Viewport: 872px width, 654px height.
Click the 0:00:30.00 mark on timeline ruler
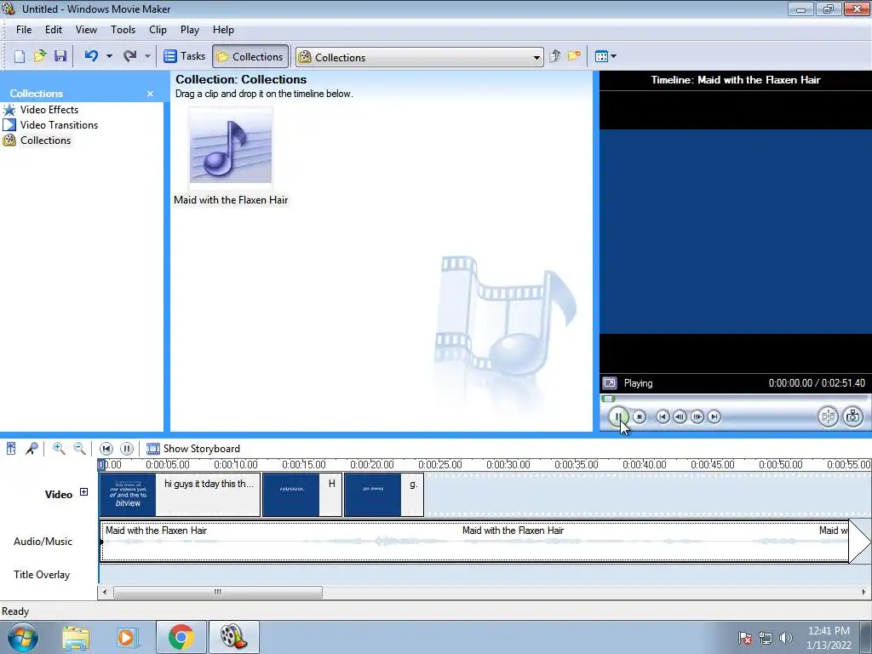pos(508,465)
